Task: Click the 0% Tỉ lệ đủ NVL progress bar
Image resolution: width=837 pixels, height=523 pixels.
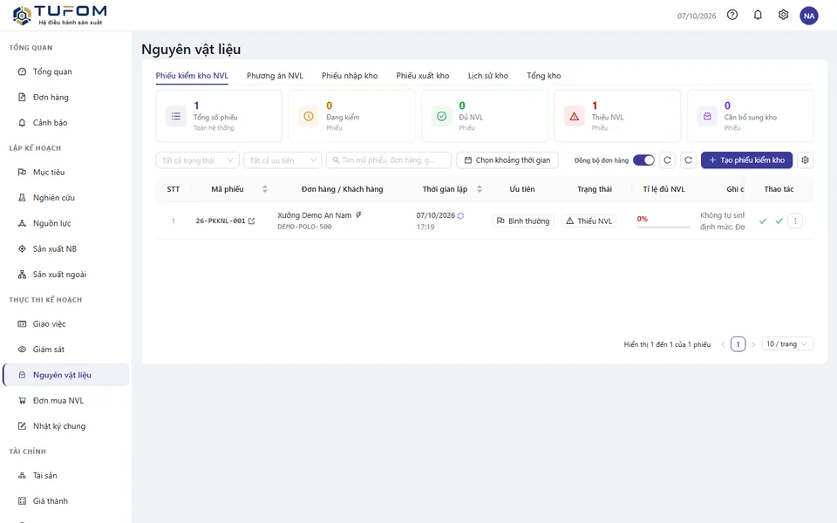Action: [x=663, y=227]
